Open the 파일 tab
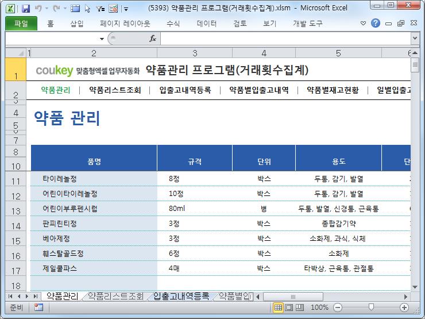This screenshot has width=425, height=319. pos(21,24)
